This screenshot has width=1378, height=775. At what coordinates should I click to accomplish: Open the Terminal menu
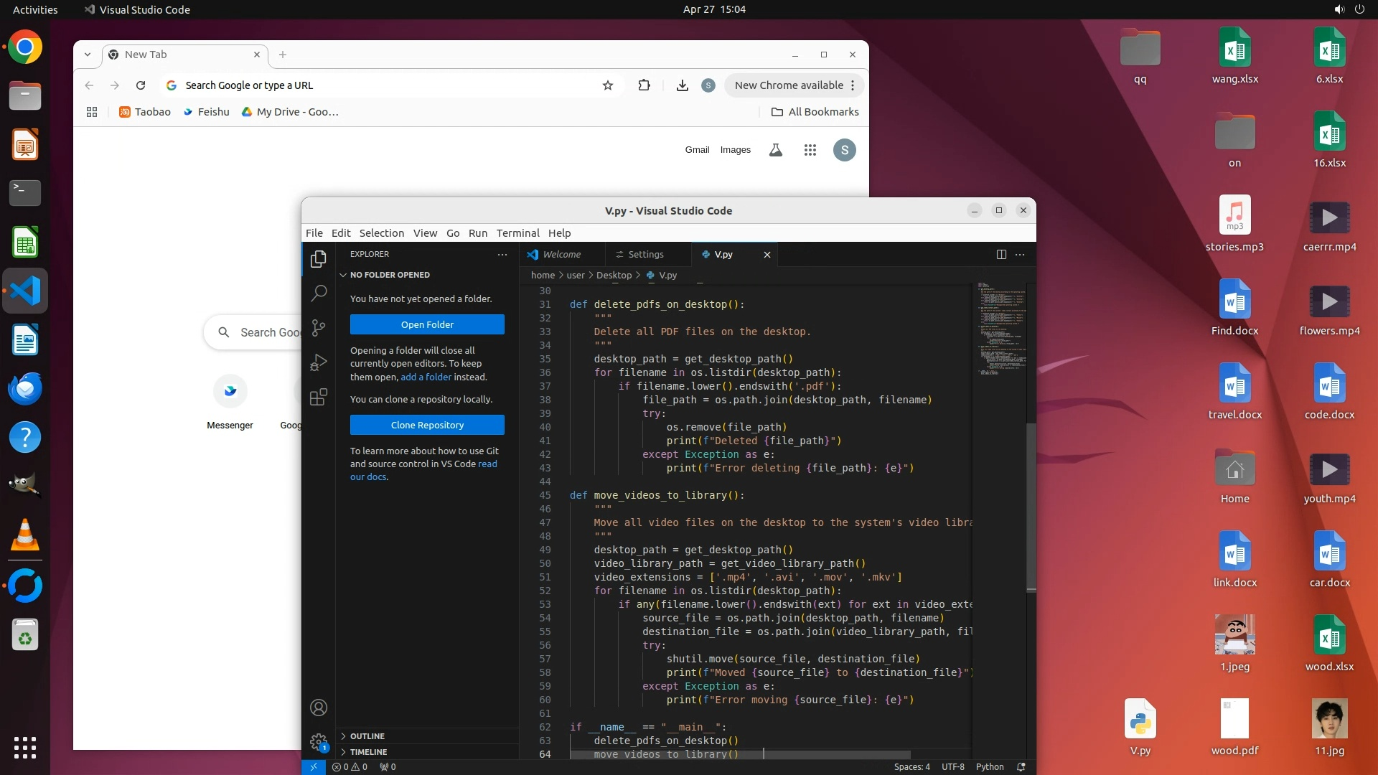coord(517,233)
